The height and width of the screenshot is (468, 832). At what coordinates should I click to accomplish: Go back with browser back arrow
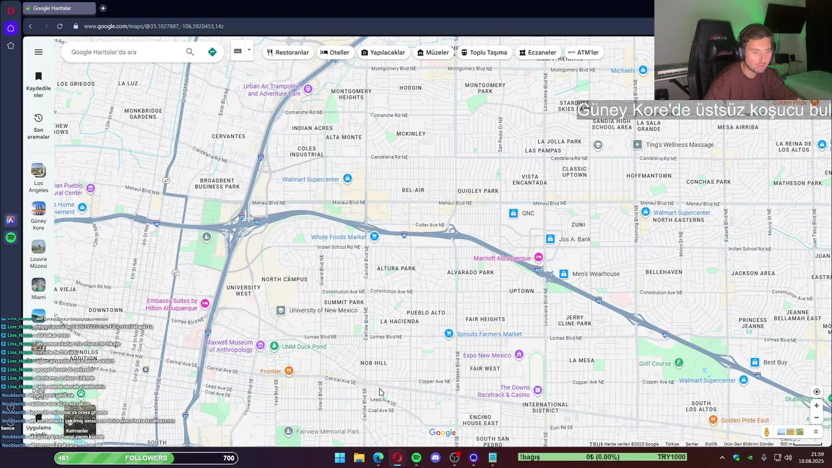coord(30,26)
